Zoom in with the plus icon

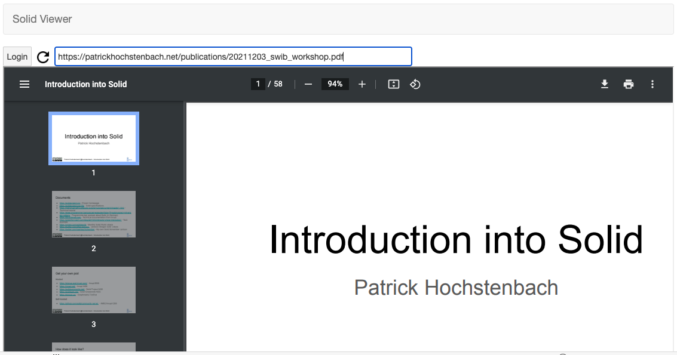(362, 84)
